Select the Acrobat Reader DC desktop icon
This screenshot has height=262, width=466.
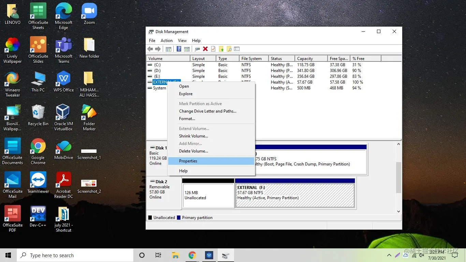coord(63,185)
